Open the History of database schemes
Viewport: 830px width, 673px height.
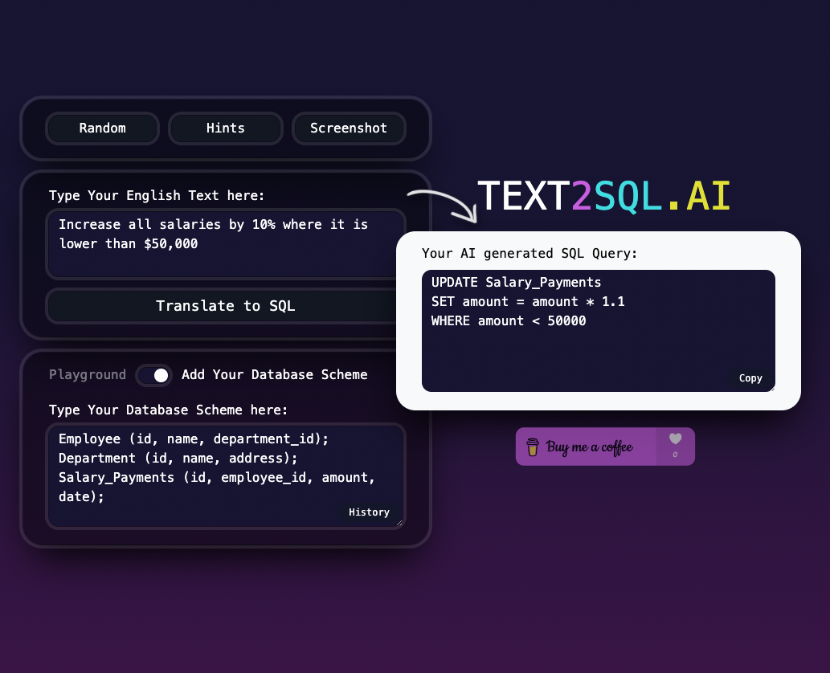point(369,512)
